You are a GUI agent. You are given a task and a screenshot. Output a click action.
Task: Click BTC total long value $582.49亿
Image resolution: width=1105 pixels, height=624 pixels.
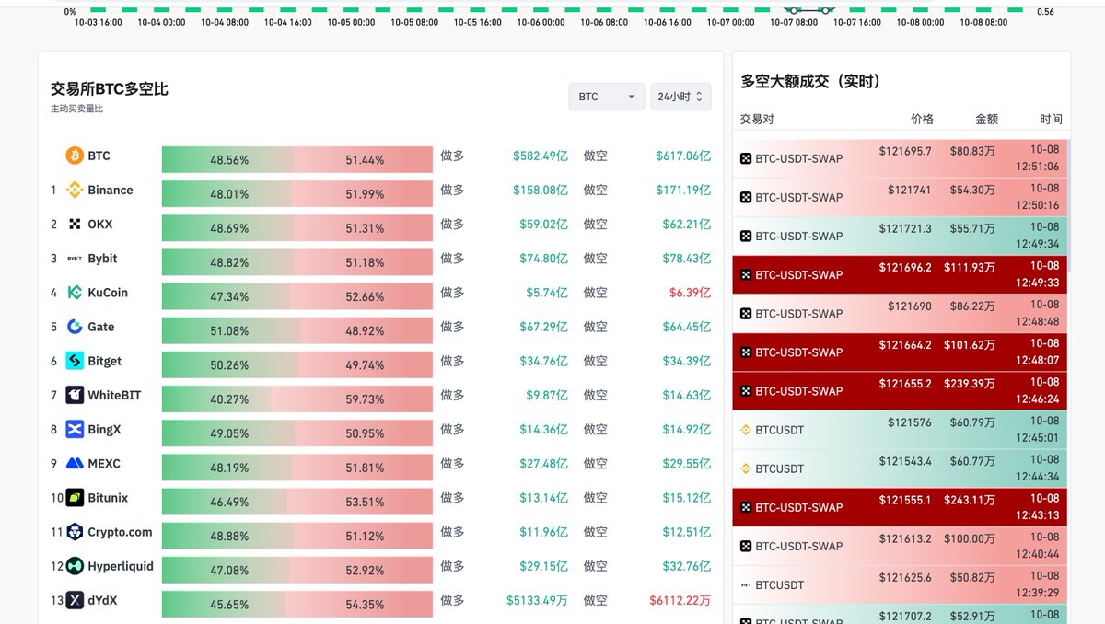pyautogui.click(x=540, y=156)
